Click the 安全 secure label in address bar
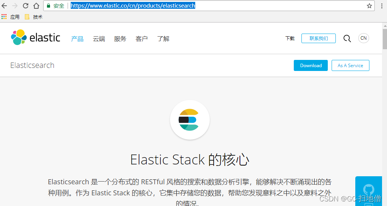387x206 pixels. [x=59, y=6]
